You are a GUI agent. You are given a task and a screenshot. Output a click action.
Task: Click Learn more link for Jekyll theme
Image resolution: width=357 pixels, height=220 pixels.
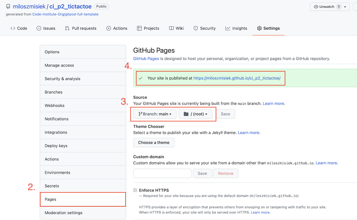[248, 133]
